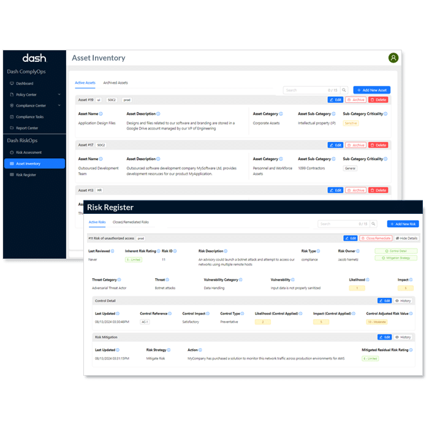Image resolution: width=429 pixels, height=429 pixels.
Task: Click the info icon beside Asset #19 Asset Description
Action: pos(158,114)
